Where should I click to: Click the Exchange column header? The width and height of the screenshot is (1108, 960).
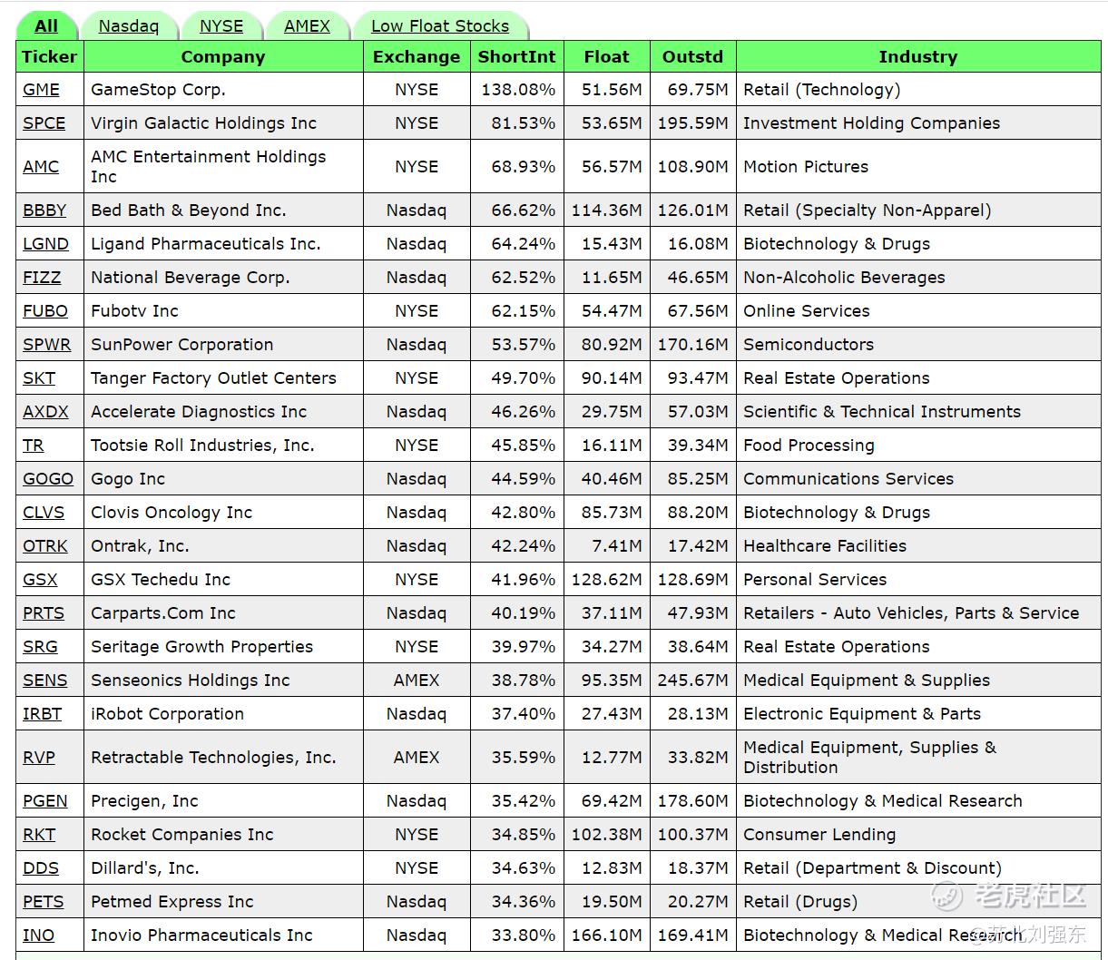[417, 57]
